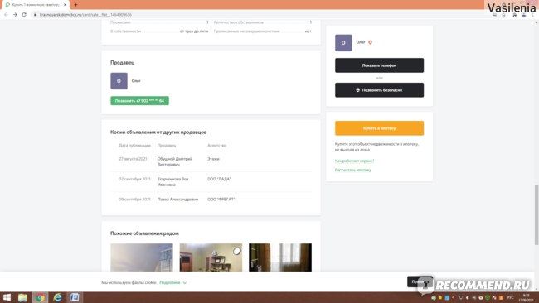Open Word from taskbar

point(75,297)
